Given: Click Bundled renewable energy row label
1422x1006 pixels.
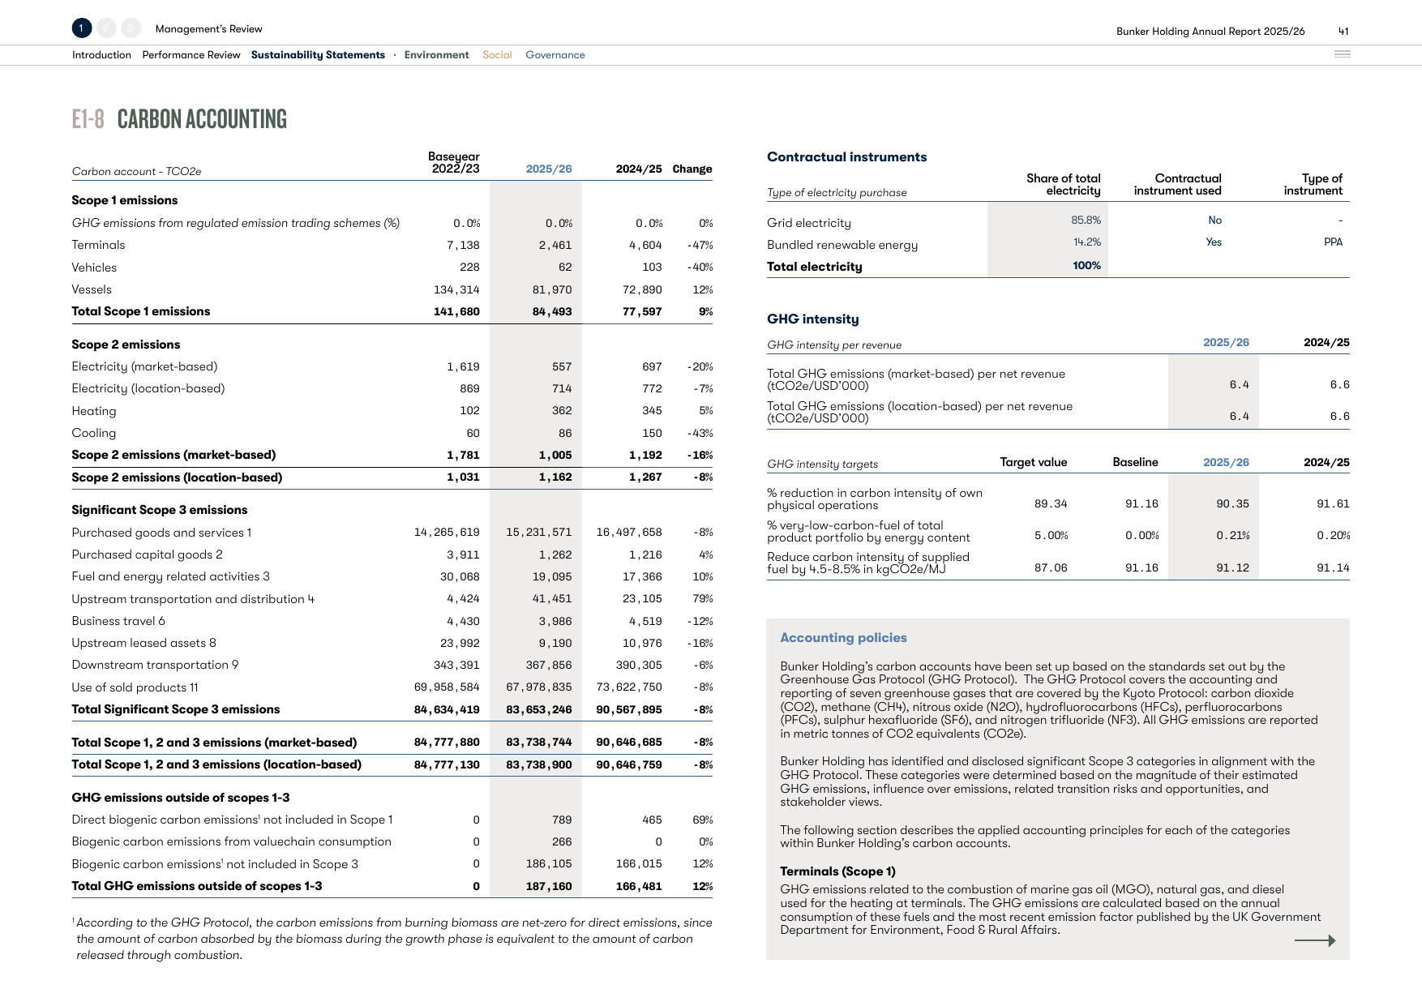Looking at the screenshot, I should pyautogui.click(x=842, y=245).
